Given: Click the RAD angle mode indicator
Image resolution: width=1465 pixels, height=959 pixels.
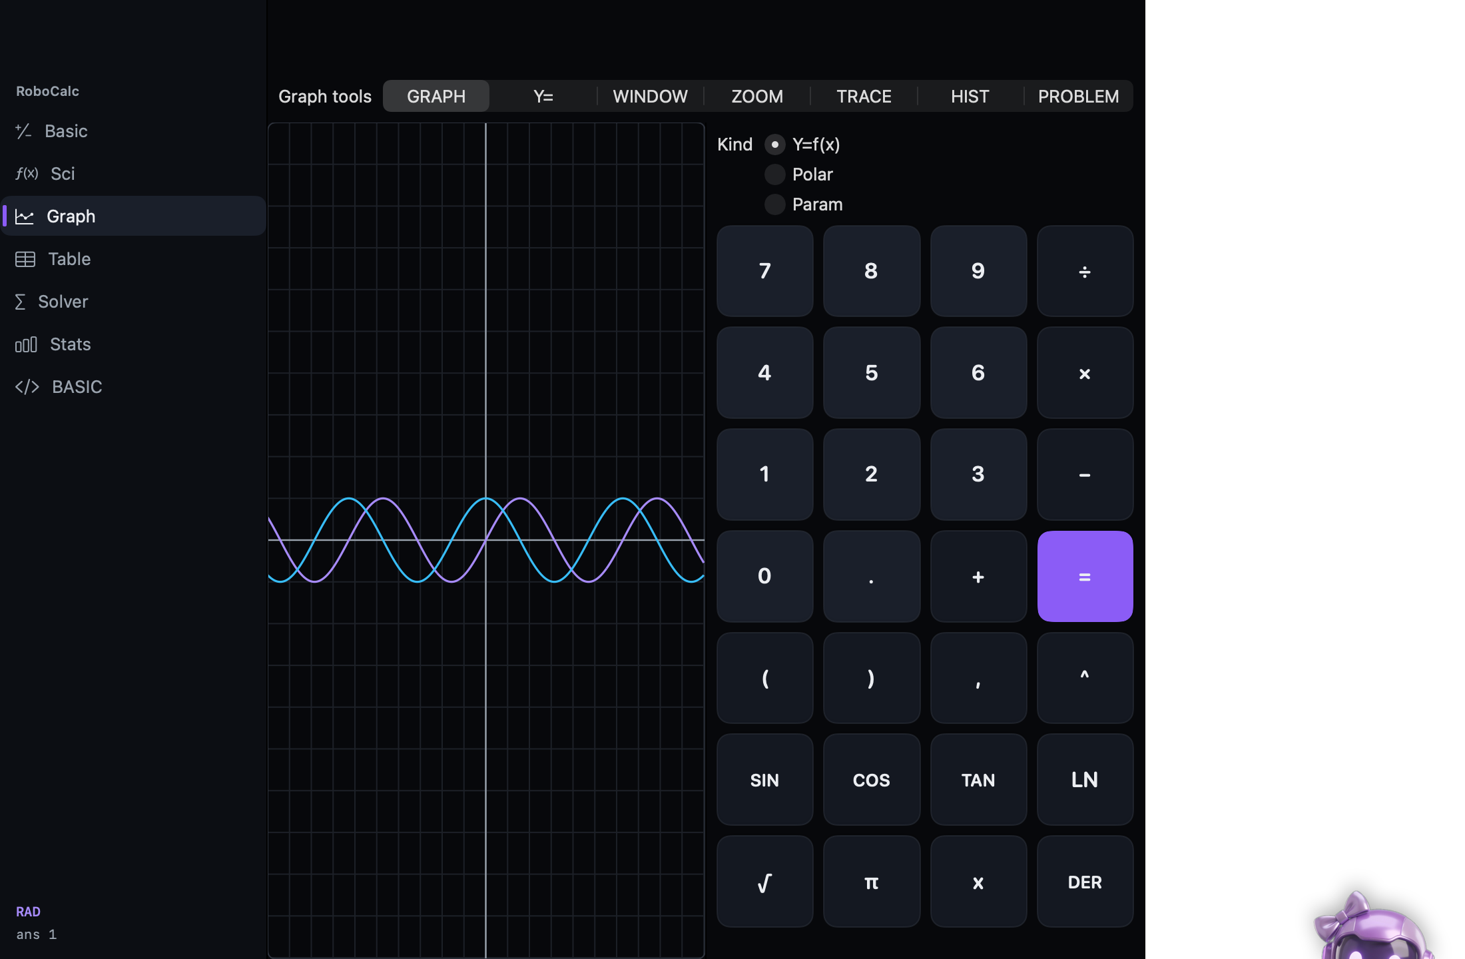Looking at the screenshot, I should click(28, 912).
